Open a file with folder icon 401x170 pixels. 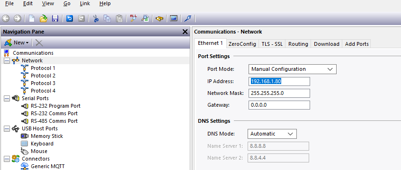pyautogui.click(x=44, y=18)
